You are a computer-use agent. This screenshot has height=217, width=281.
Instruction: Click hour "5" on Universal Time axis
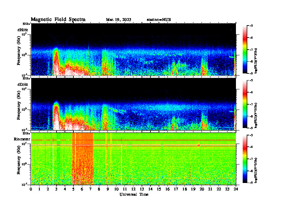[73, 189]
